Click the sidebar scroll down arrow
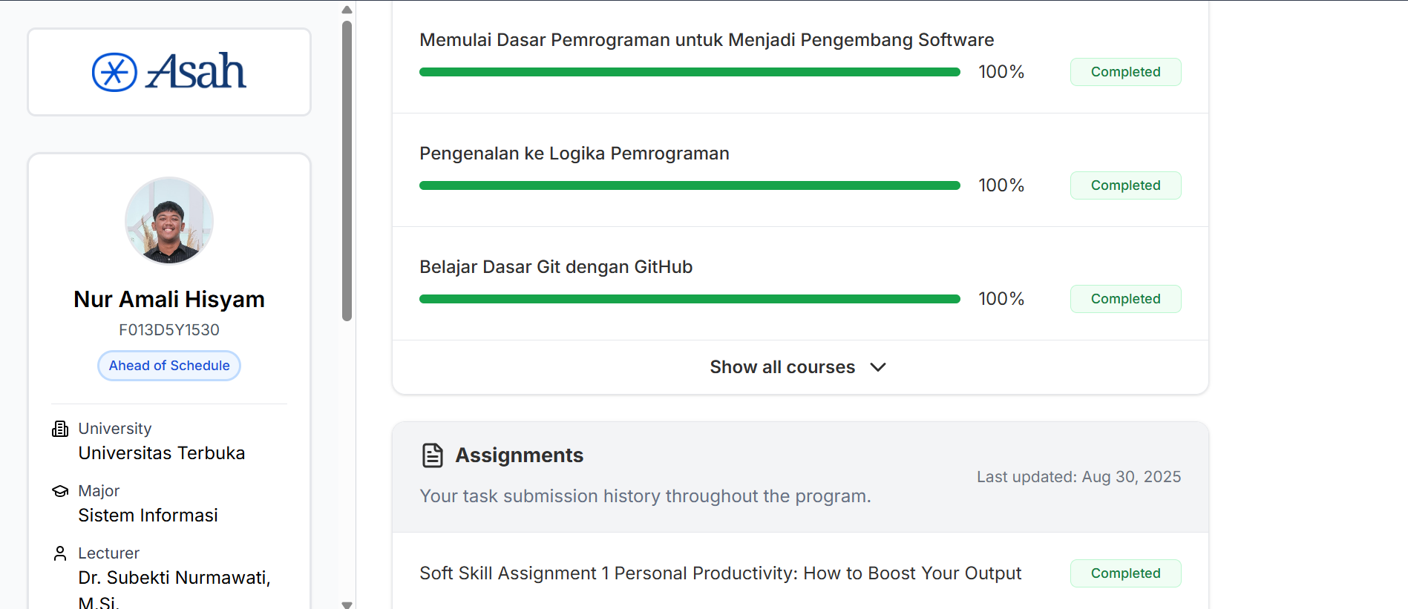This screenshot has height=609, width=1408. pyautogui.click(x=347, y=605)
